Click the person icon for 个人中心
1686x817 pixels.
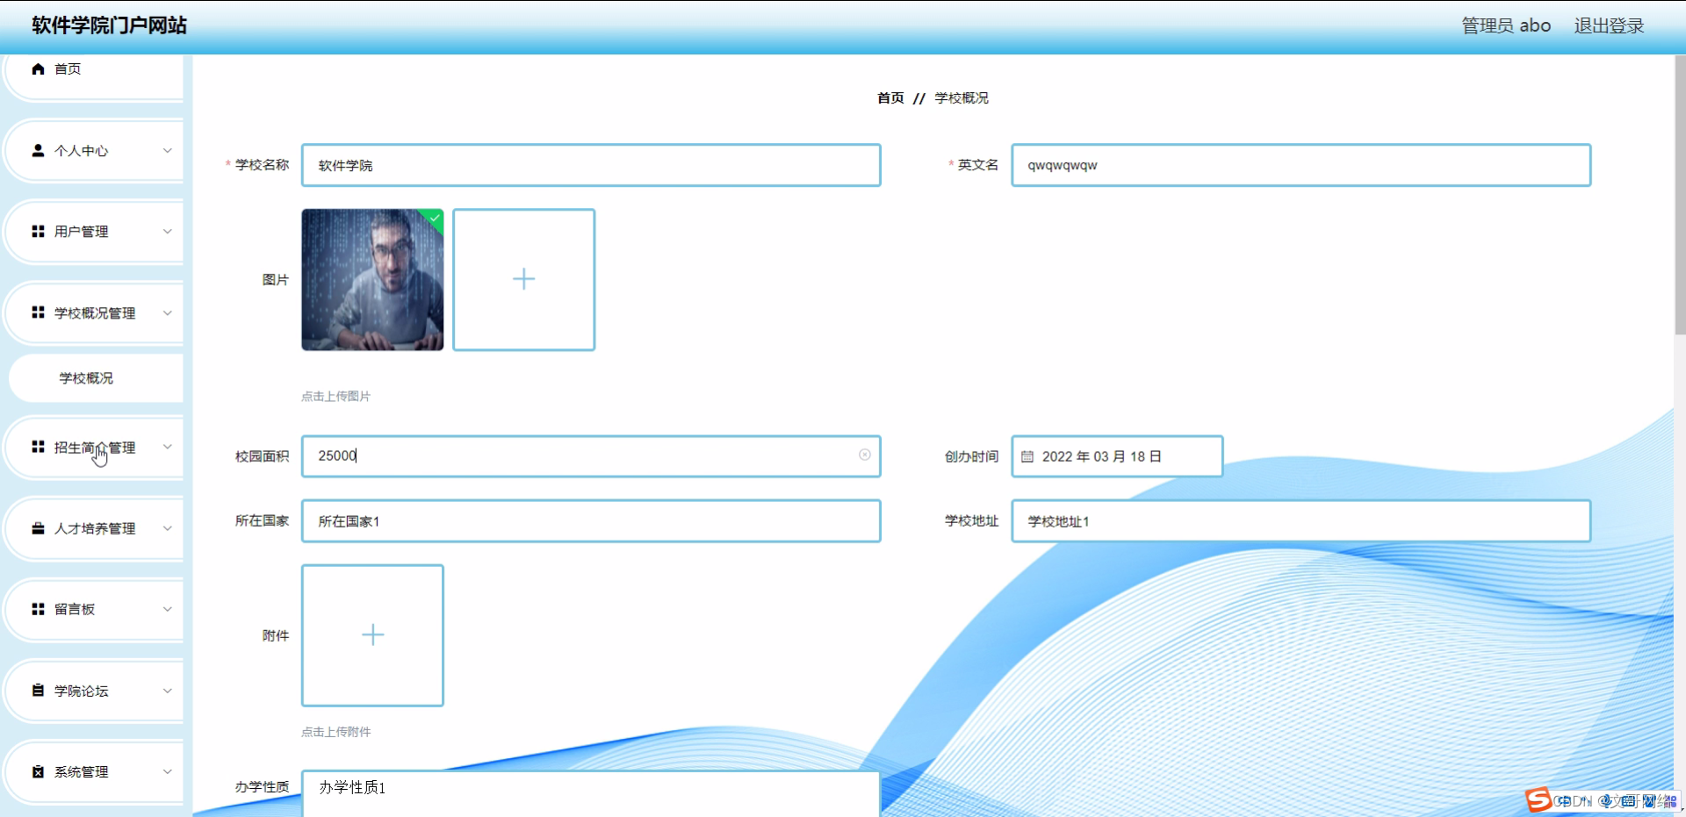point(38,150)
